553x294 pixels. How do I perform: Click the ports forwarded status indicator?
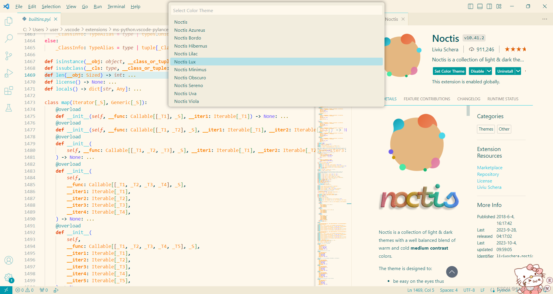(44, 290)
